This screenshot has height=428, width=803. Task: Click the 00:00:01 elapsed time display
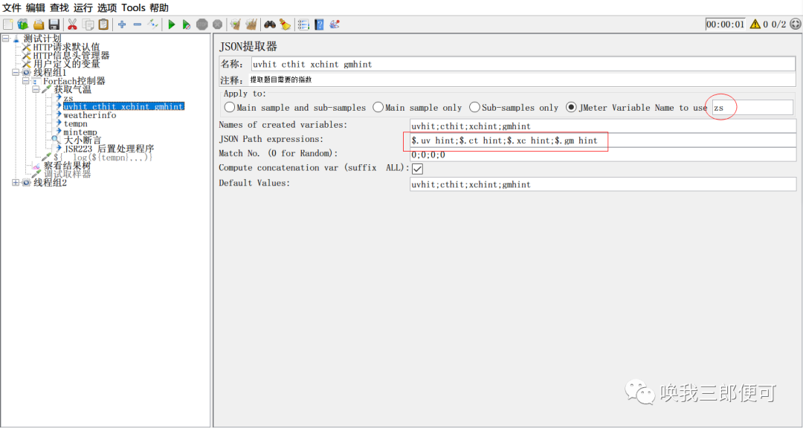(725, 24)
